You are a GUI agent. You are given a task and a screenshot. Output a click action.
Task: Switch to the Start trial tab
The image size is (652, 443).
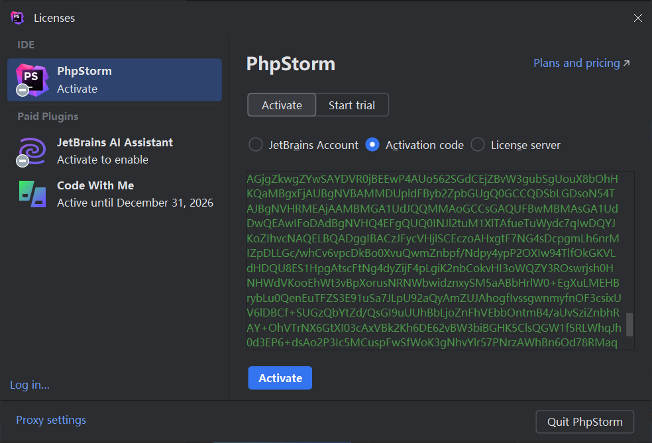352,105
